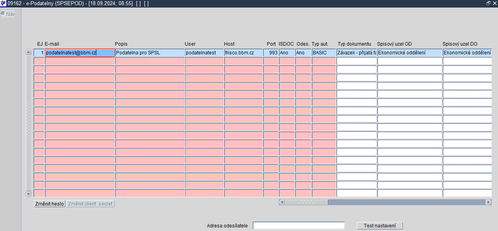Click the Typ dokumentu column header
498x231 pixels.
354,44
